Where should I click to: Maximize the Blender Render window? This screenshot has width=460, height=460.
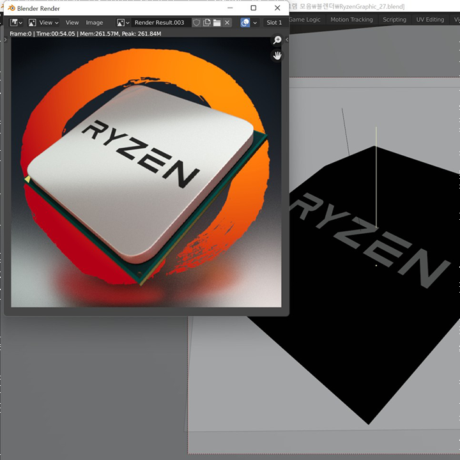254,8
